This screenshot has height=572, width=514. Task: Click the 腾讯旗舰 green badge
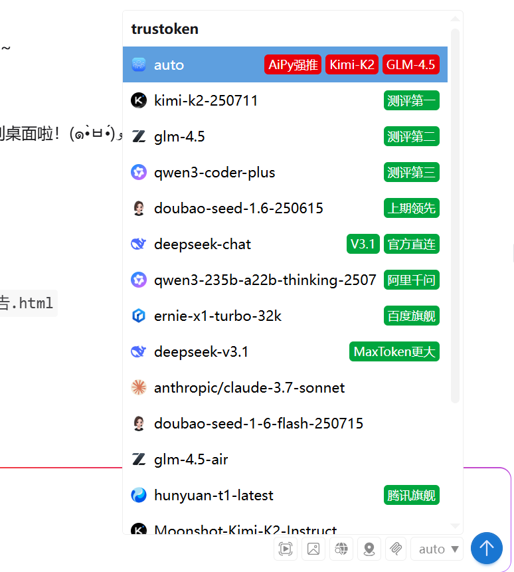click(412, 495)
